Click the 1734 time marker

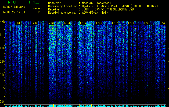pos(67,23)
